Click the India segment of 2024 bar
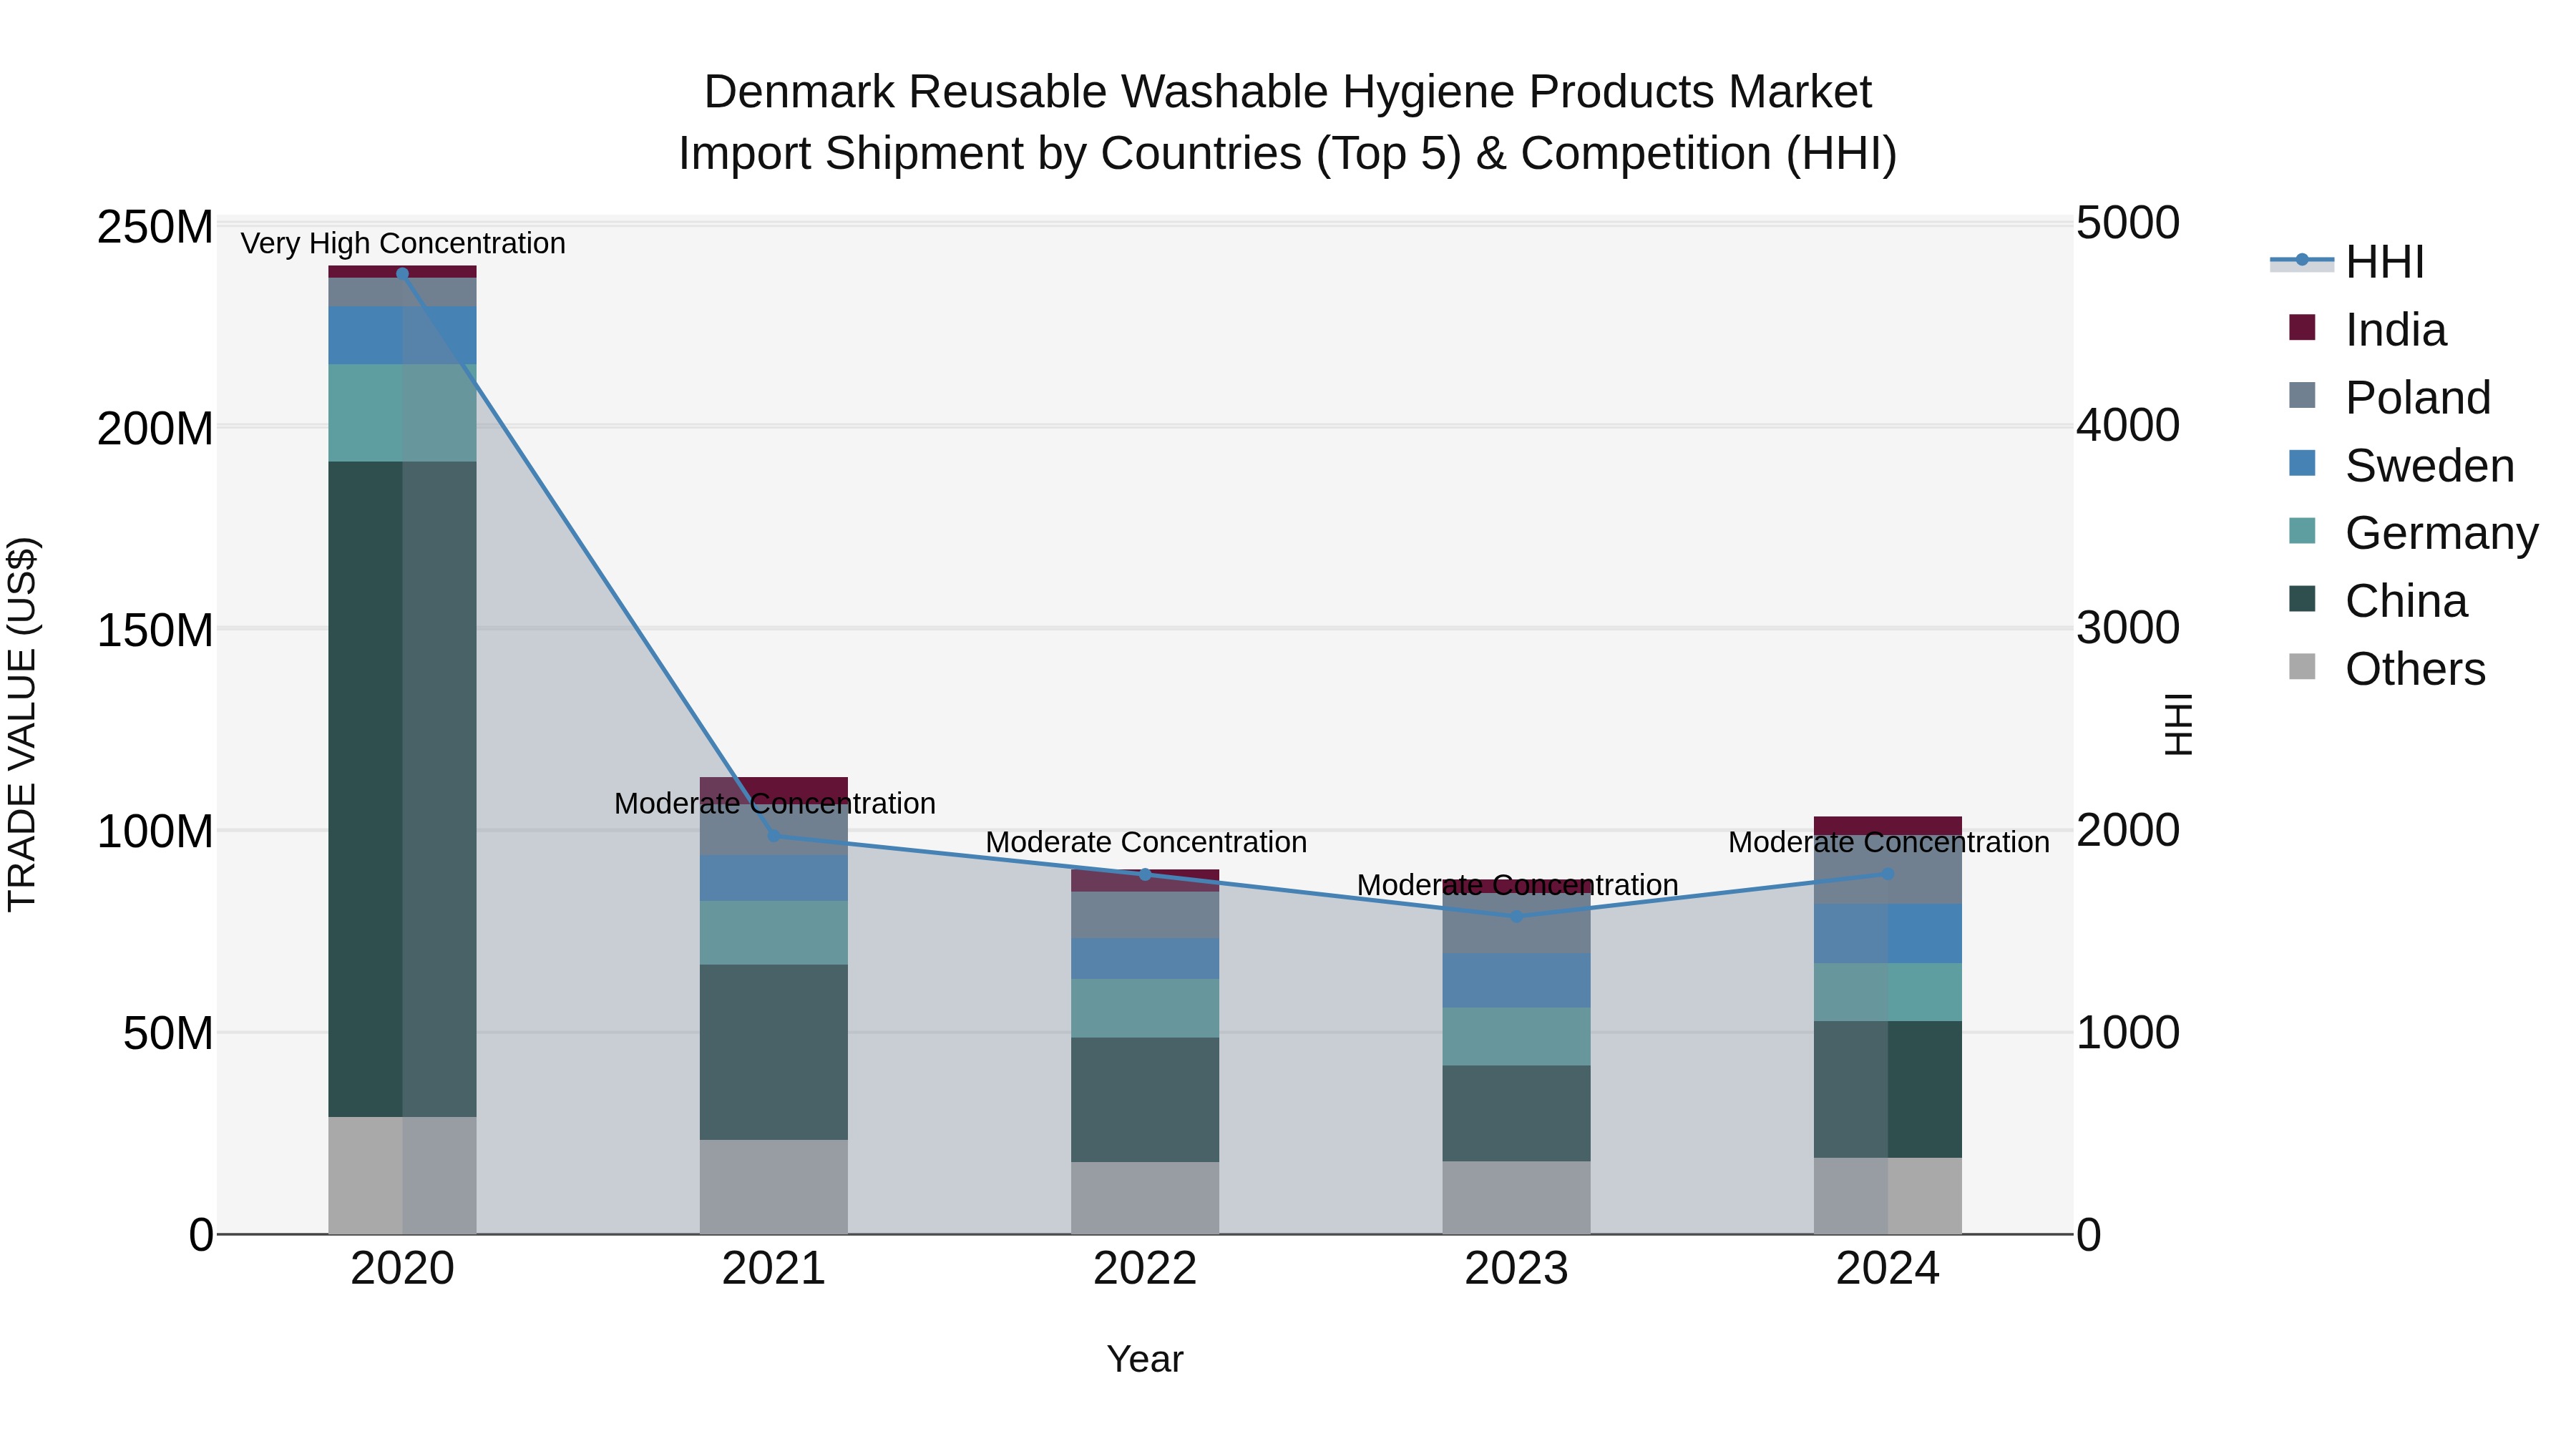Viewport: 2576px width, 1449px height. coord(1888,826)
